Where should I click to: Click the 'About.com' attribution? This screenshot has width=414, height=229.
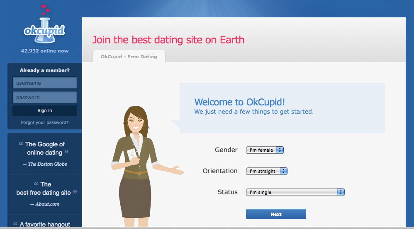coord(45,204)
